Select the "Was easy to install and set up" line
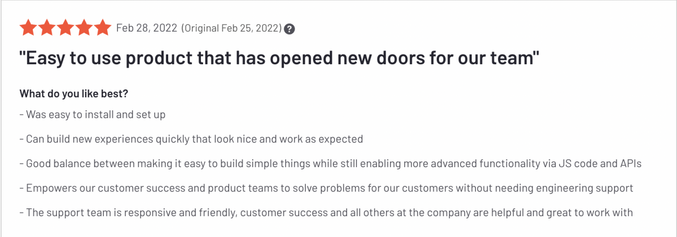 (92, 115)
